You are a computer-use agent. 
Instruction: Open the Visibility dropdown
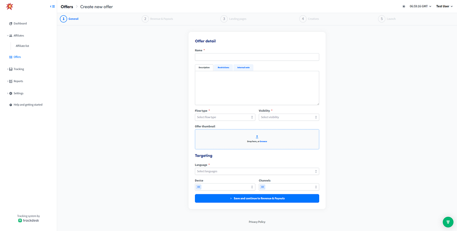point(289,117)
